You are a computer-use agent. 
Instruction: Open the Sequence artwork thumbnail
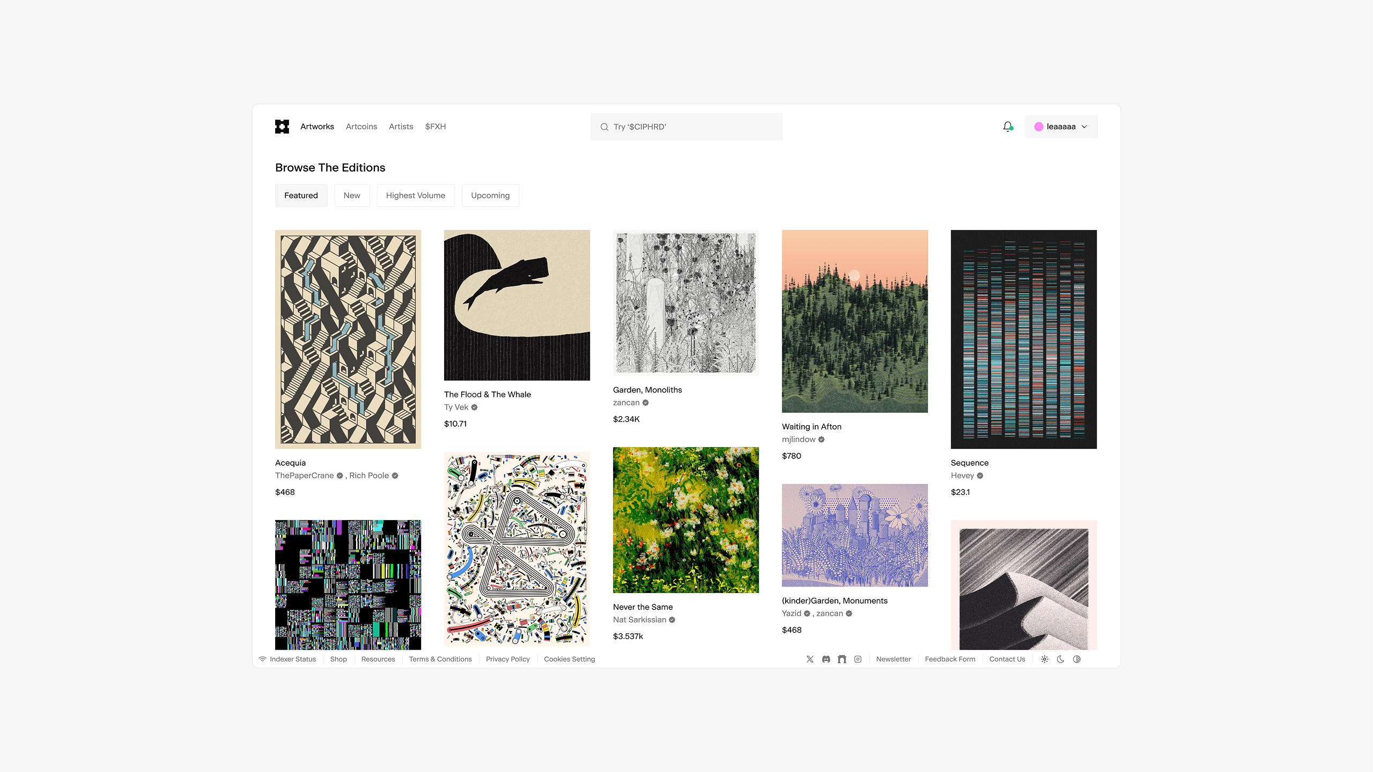(1023, 339)
